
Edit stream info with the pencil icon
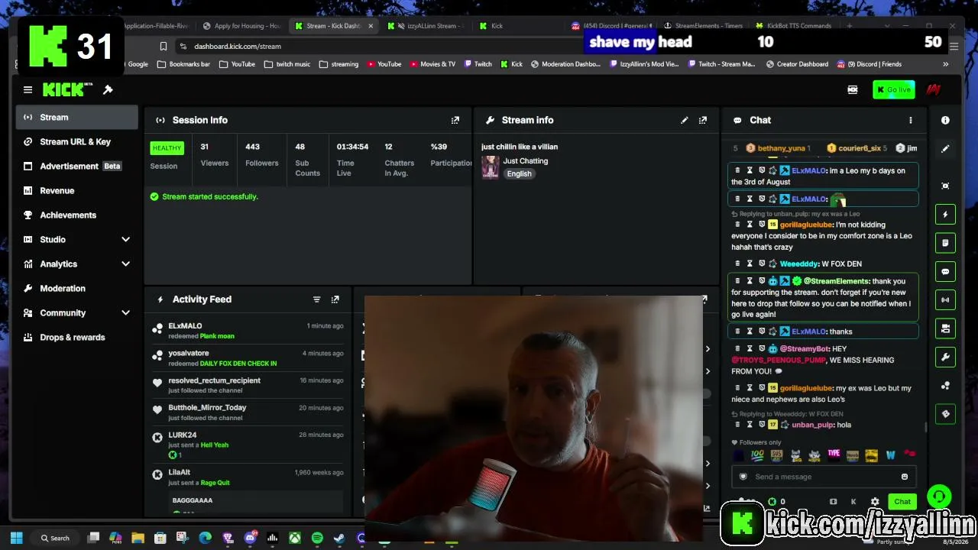tap(685, 120)
